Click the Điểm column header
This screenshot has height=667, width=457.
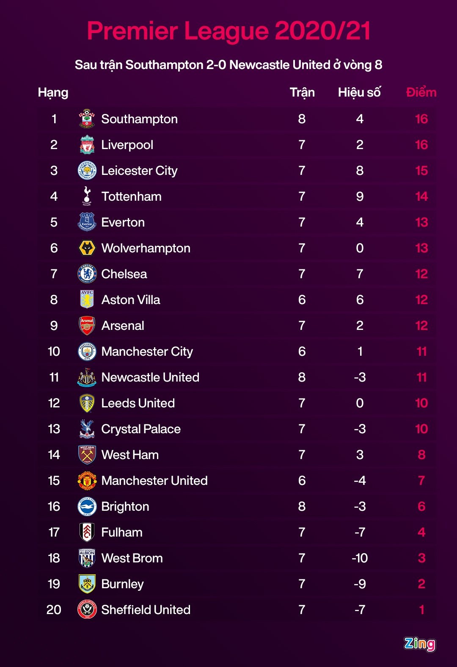[x=421, y=92]
